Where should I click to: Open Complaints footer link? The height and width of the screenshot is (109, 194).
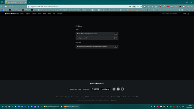click(x=113, y=97)
